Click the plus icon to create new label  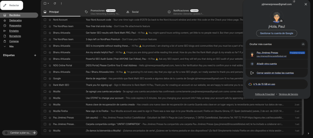(x=35, y=55)
